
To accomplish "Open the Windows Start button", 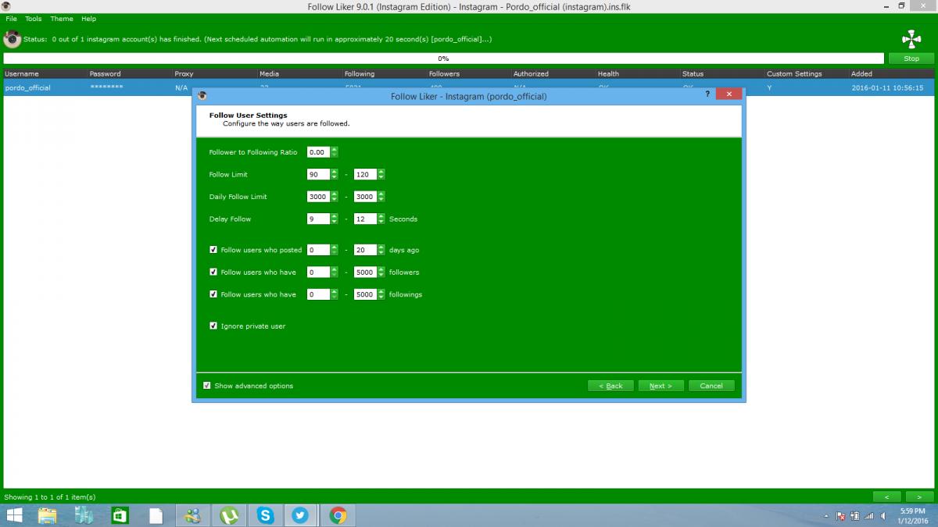I will pyautogui.click(x=14, y=515).
